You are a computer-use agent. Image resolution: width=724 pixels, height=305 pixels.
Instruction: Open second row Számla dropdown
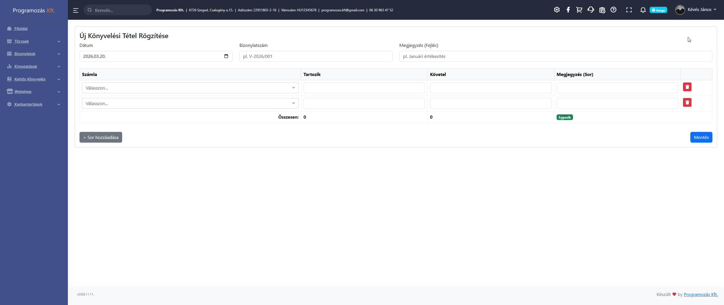(190, 103)
